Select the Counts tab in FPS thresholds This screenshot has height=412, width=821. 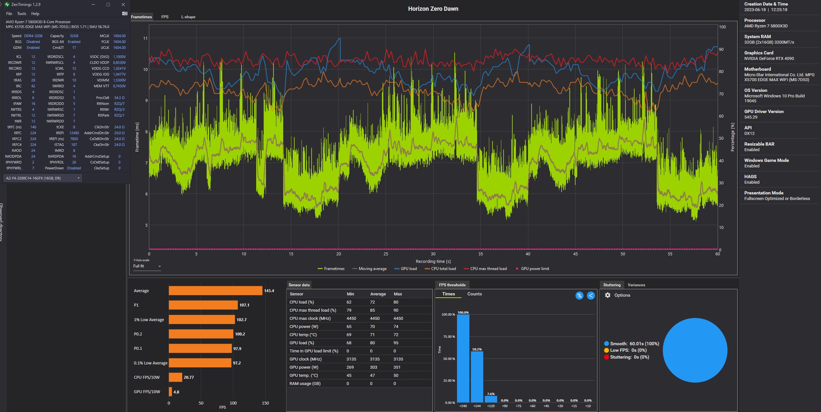[474, 294]
